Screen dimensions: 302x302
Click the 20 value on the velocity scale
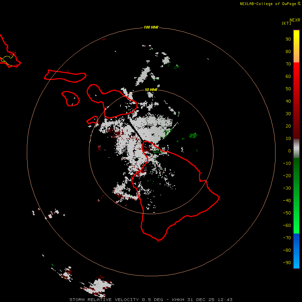click(288, 126)
